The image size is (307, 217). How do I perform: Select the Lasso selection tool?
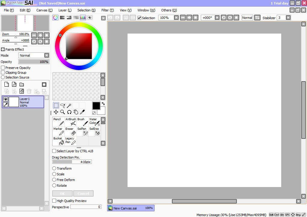click(x=62, y=105)
